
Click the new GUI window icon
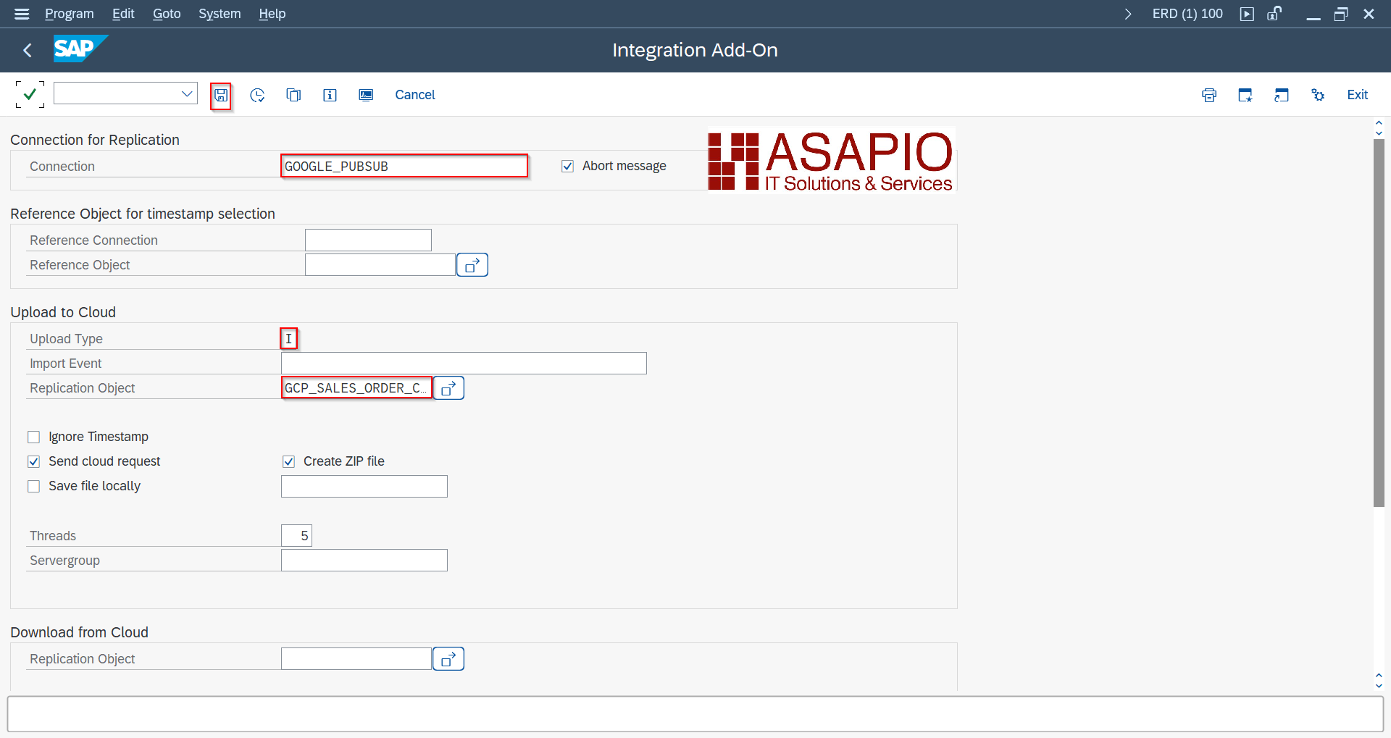click(1245, 95)
